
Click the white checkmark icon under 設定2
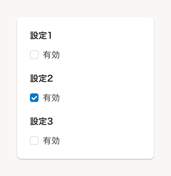(x=34, y=98)
